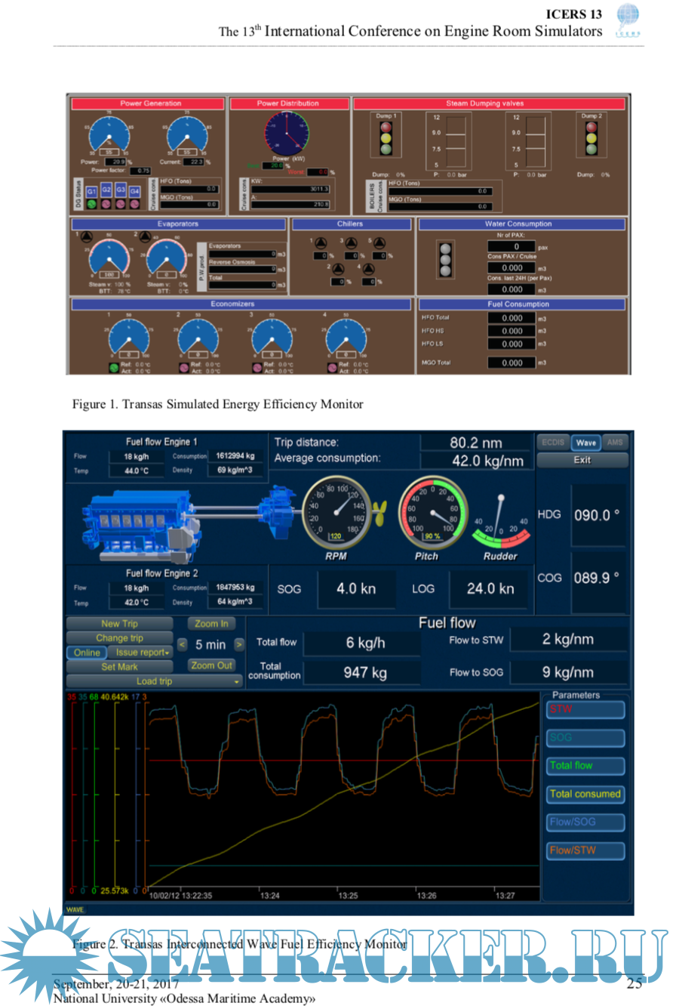This screenshot has height=1006, width=679.
Task: Toggle the Total flow parameter
Action: [x=585, y=766]
